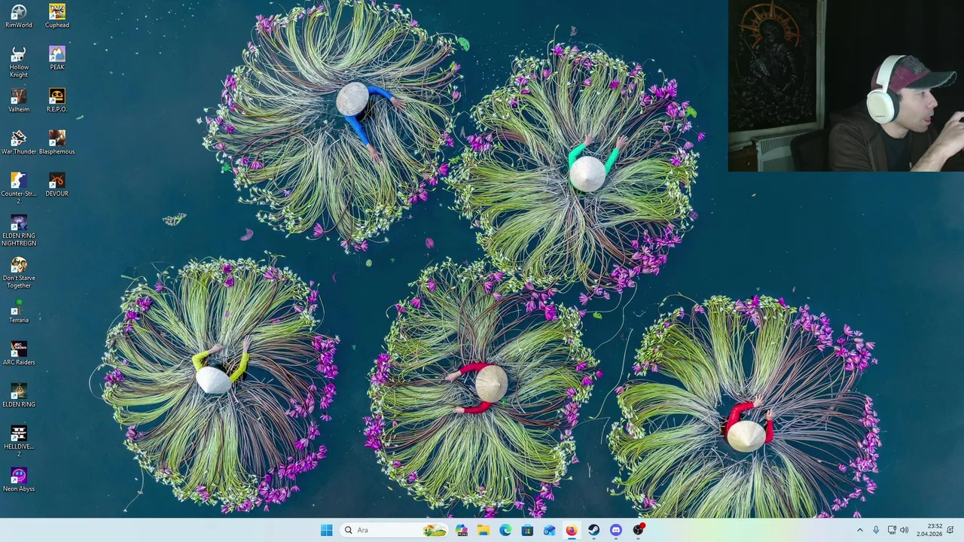Click the taskbar search box labeled Ara
Viewport: 964px width, 542px height.
pos(393,530)
